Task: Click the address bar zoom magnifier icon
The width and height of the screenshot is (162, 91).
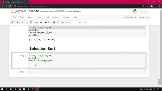Action: 143,6
